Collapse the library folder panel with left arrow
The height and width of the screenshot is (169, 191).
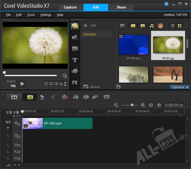tap(118, 87)
